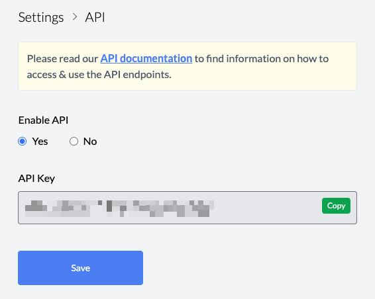Select the No radio button
The image size is (375, 299).
(74, 142)
